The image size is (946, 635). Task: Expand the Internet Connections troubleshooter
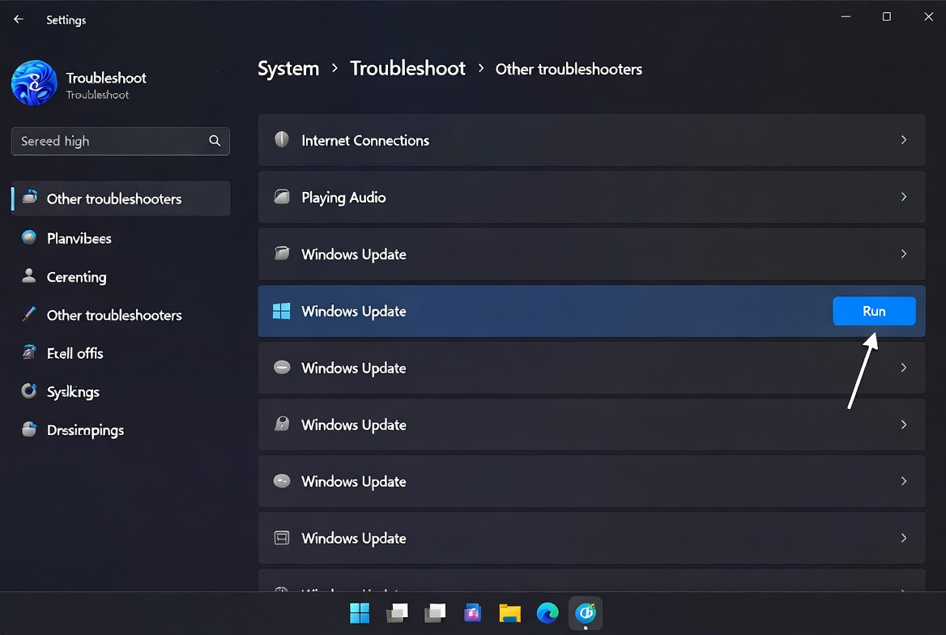click(x=904, y=139)
